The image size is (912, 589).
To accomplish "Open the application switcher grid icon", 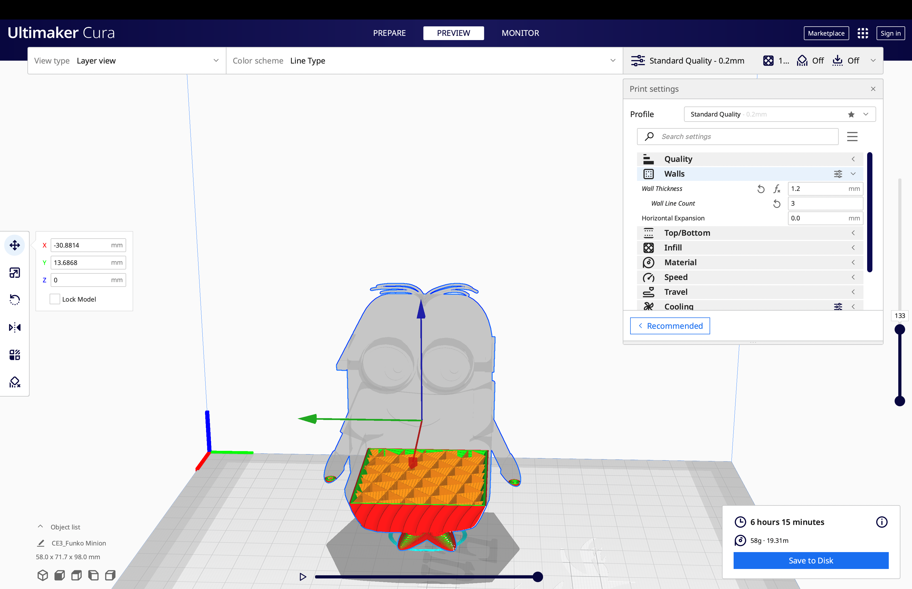I will click(x=863, y=33).
